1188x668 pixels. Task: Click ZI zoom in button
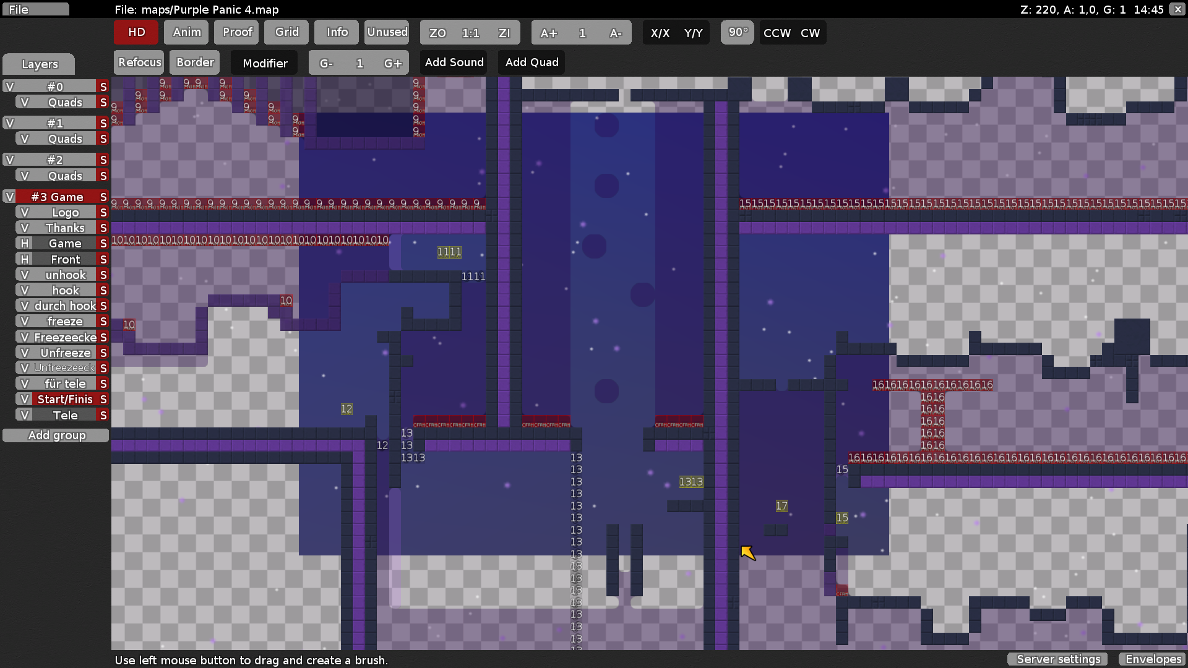pyautogui.click(x=504, y=33)
